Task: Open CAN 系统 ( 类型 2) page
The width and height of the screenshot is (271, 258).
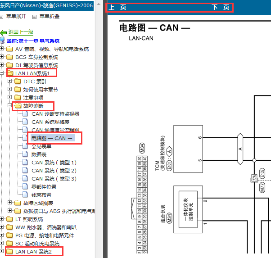Action: coord(54,171)
